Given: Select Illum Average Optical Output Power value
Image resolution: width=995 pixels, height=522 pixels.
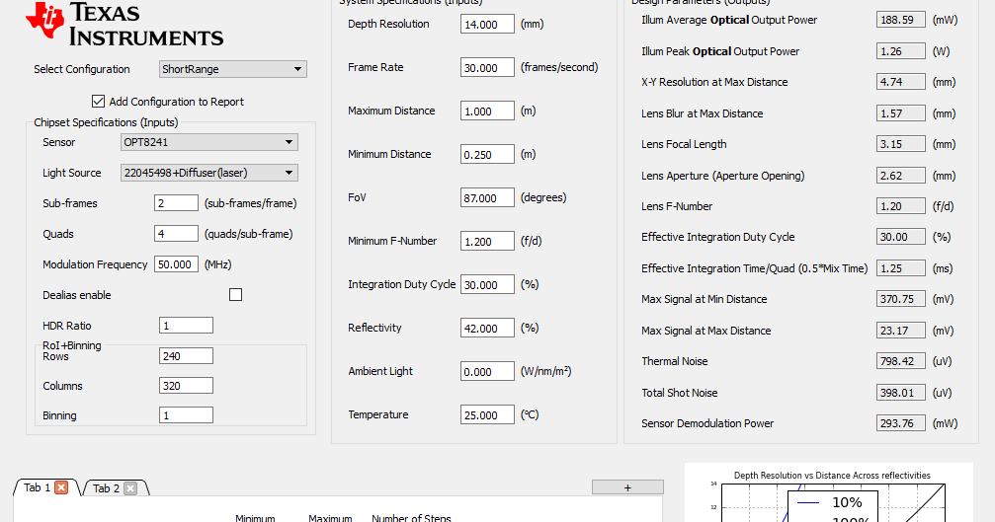Looking at the screenshot, I should pyautogui.click(x=901, y=20).
